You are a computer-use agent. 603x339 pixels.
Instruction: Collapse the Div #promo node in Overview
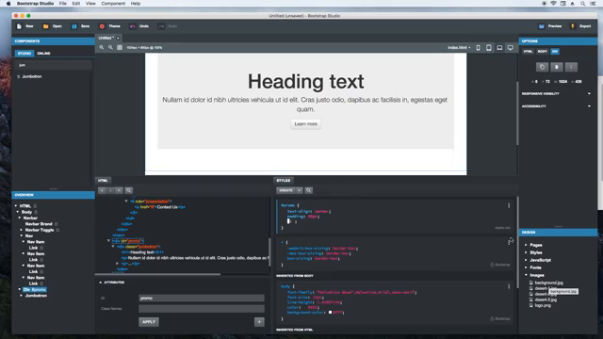click(20, 289)
